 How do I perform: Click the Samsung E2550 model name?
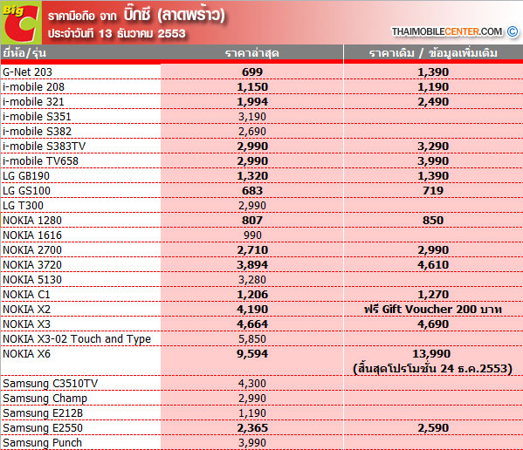43,428
